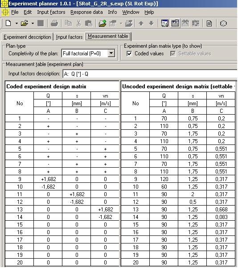
Task: Create a new experiment file
Action: tap(8, 23)
